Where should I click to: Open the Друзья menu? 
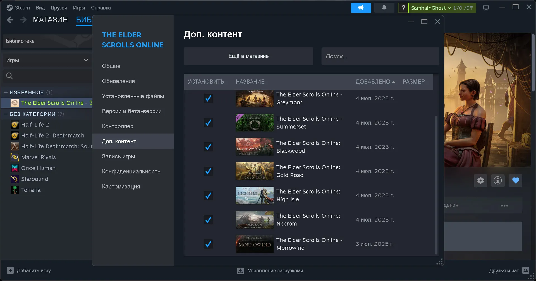59,8
